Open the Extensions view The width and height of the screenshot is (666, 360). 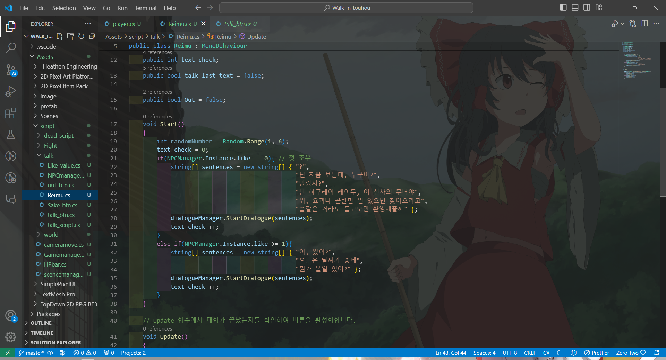pos(11,113)
